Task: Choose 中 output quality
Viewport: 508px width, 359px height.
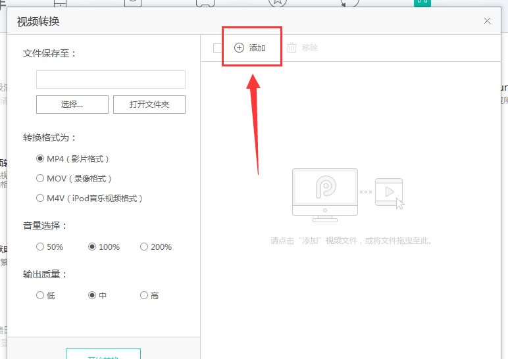Action: [x=92, y=295]
